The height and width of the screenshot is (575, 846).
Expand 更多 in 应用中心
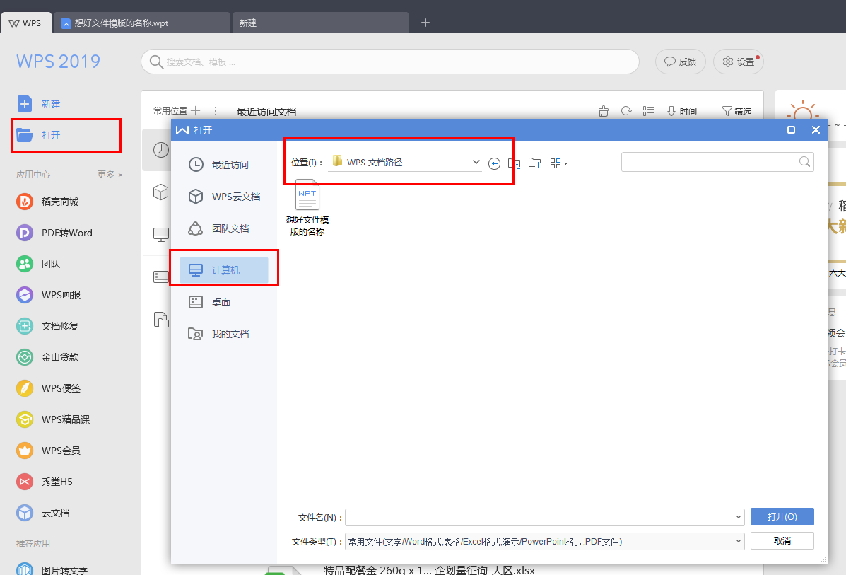tap(110, 175)
